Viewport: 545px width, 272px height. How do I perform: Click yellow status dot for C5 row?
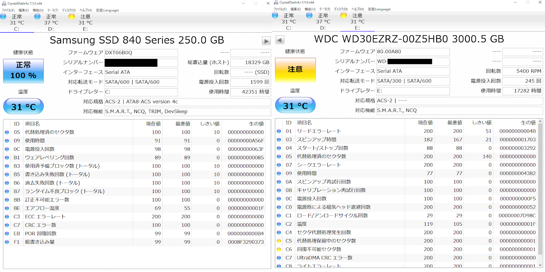279,241
